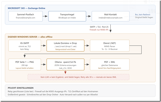Click the 'bereit fürs Nachfolgesystem' caption

click(x=110, y=68)
